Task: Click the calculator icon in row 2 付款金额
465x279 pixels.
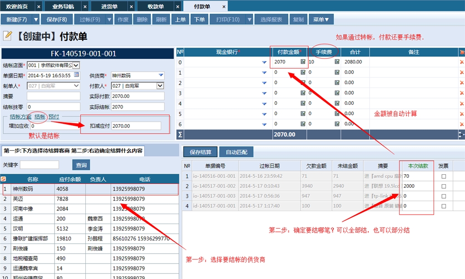Action: point(303,83)
